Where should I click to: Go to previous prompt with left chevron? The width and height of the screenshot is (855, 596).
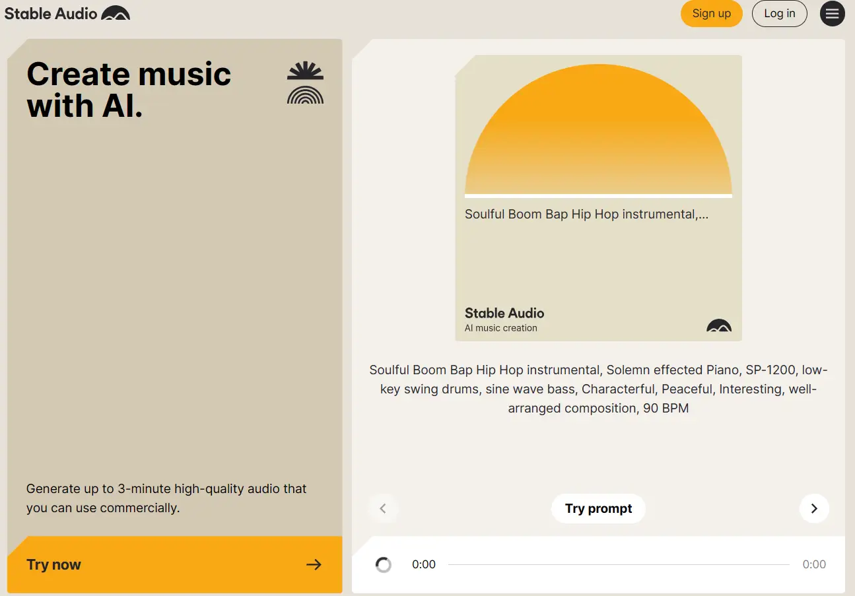[x=383, y=508]
